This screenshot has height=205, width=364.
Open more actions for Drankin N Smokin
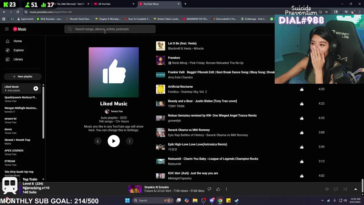pyautogui.click(x=226, y=189)
